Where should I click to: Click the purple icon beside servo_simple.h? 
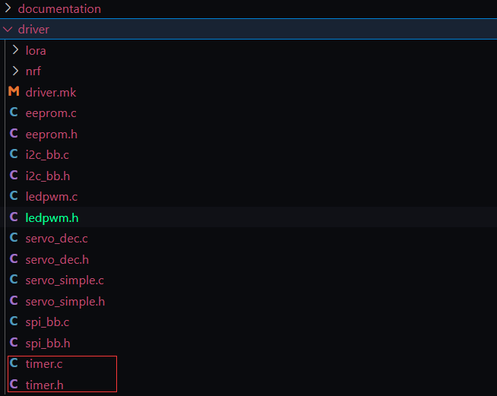(x=14, y=300)
